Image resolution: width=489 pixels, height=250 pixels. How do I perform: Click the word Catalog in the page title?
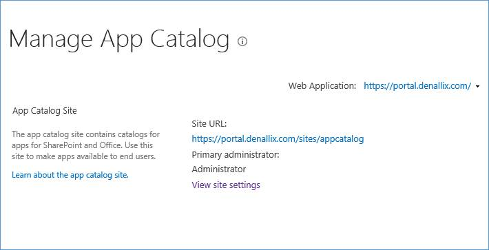coord(189,40)
